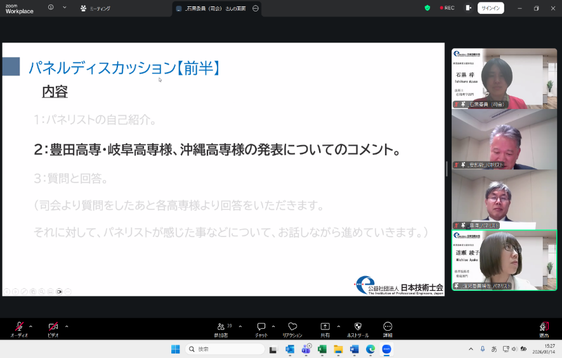Viewport: 562px width, 358px height.
Task: Click the Windows taskbar search box
Action: tap(225, 349)
